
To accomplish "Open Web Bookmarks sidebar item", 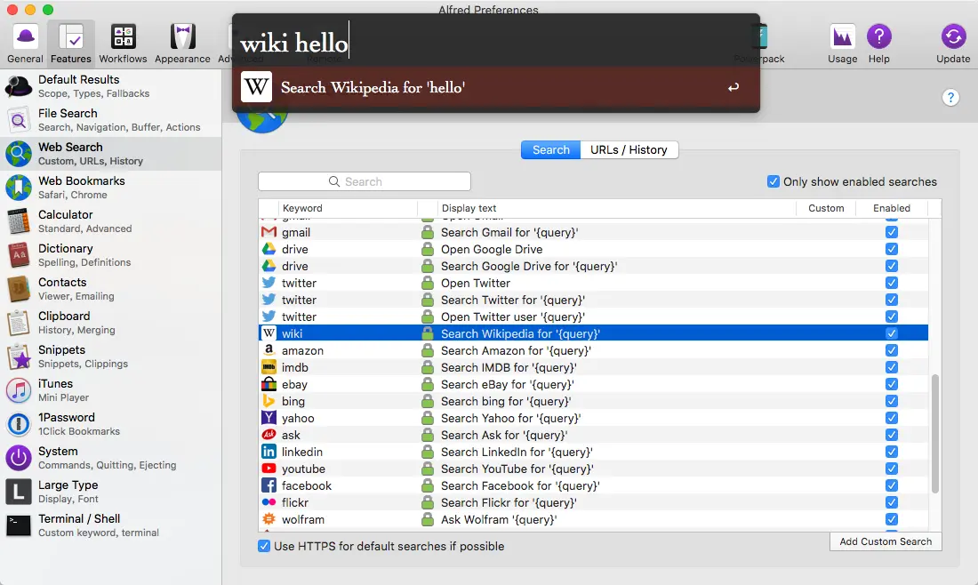I will [110, 187].
